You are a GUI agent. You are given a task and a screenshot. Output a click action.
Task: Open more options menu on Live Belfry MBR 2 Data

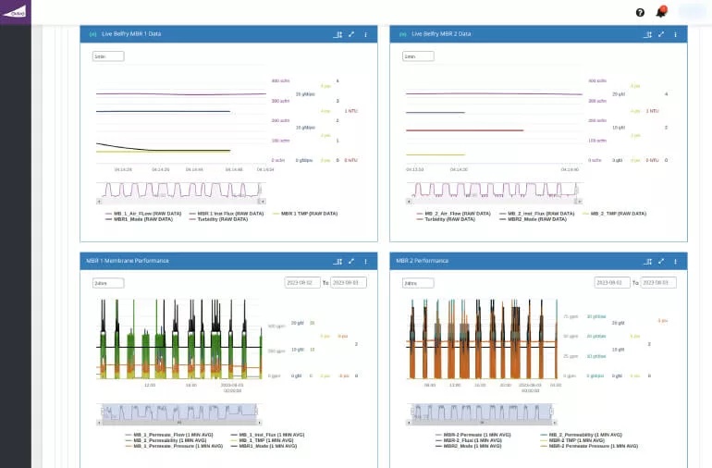coord(675,34)
